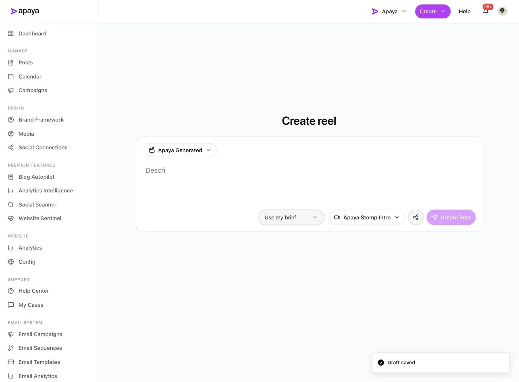Click the Create Post button
519x382 pixels.
tap(451, 217)
